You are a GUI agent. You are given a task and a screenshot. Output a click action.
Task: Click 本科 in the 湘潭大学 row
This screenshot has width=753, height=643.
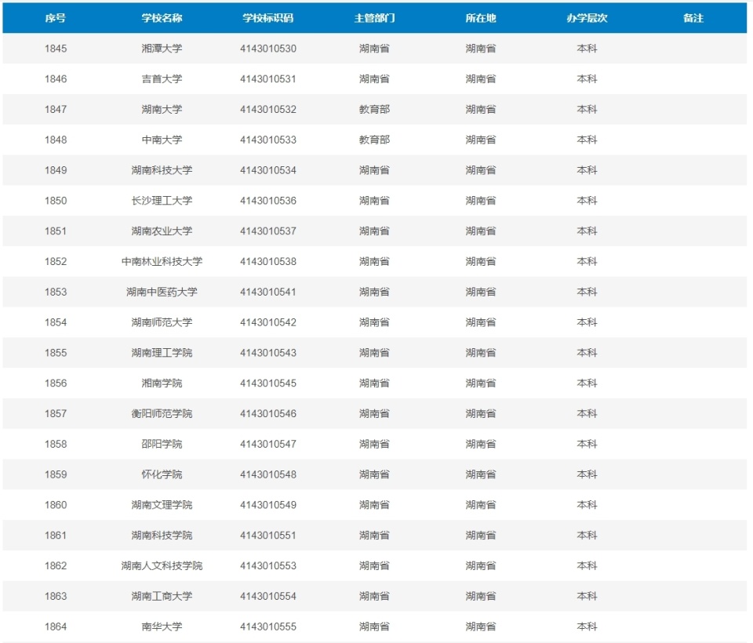(x=587, y=49)
